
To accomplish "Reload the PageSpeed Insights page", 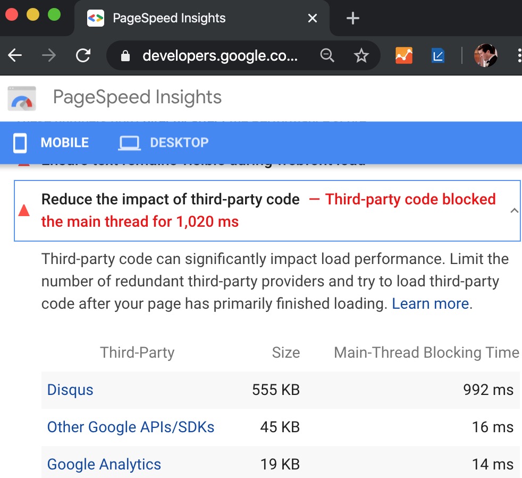I will pos(83,55).
